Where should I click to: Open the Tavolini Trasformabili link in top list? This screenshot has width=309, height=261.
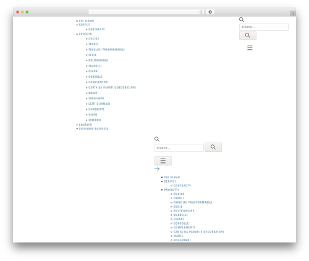tap(106, 49)
